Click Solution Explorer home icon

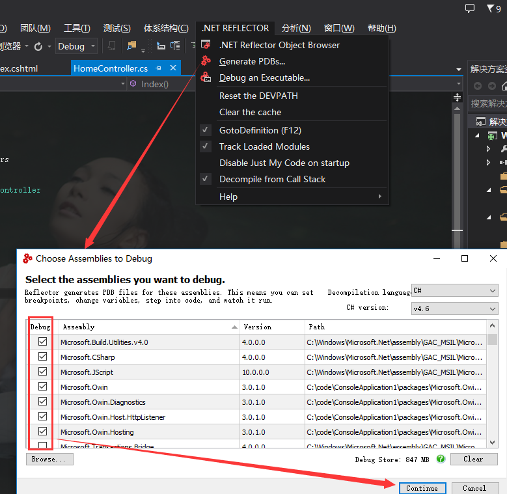pyautogui.click(x=504, y=86)
